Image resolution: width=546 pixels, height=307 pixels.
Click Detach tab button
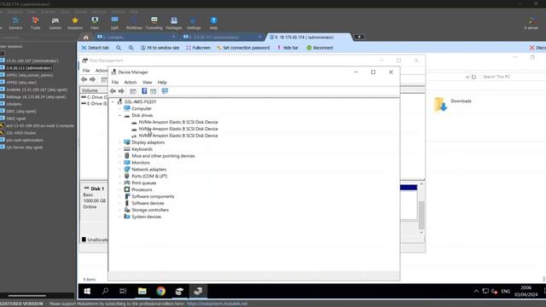click(95, 48)
